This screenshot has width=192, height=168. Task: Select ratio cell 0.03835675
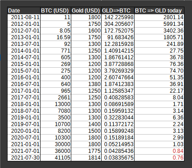[118, 158]
